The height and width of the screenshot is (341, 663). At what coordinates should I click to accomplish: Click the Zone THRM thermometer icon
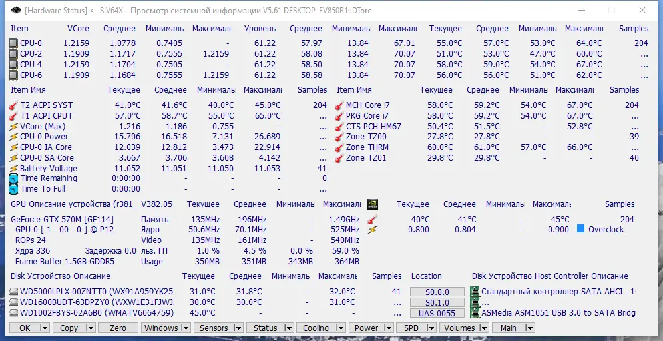pos(339,147)
